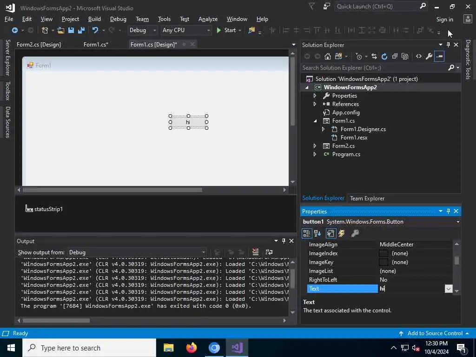Save the current file with Save icon
Image resolution: width=476 pixels, height=357 pixels.
point(71,30)
